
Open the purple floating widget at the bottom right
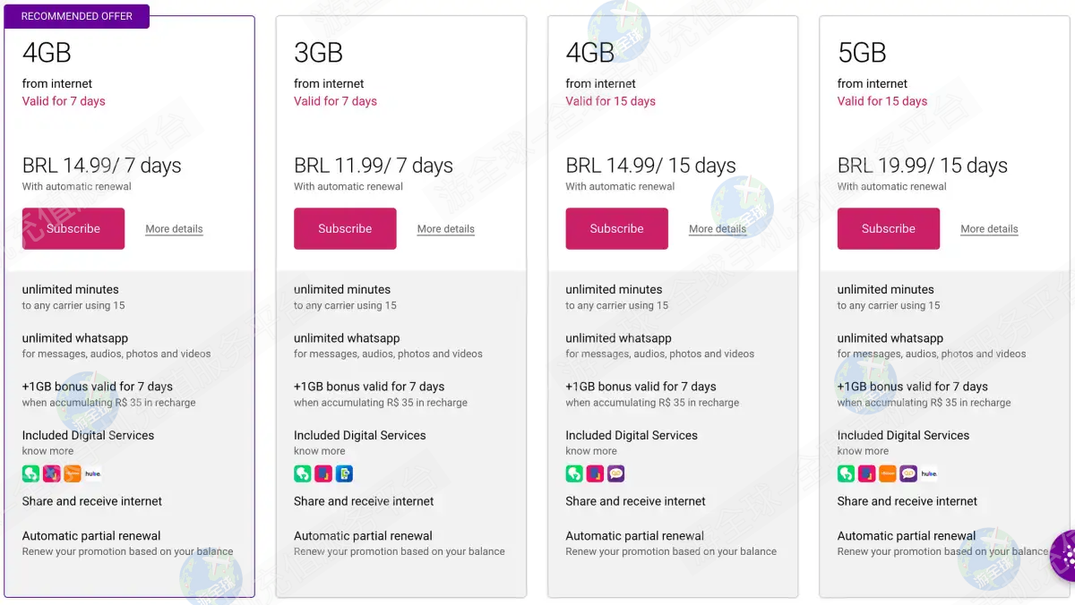(1064, 555)
